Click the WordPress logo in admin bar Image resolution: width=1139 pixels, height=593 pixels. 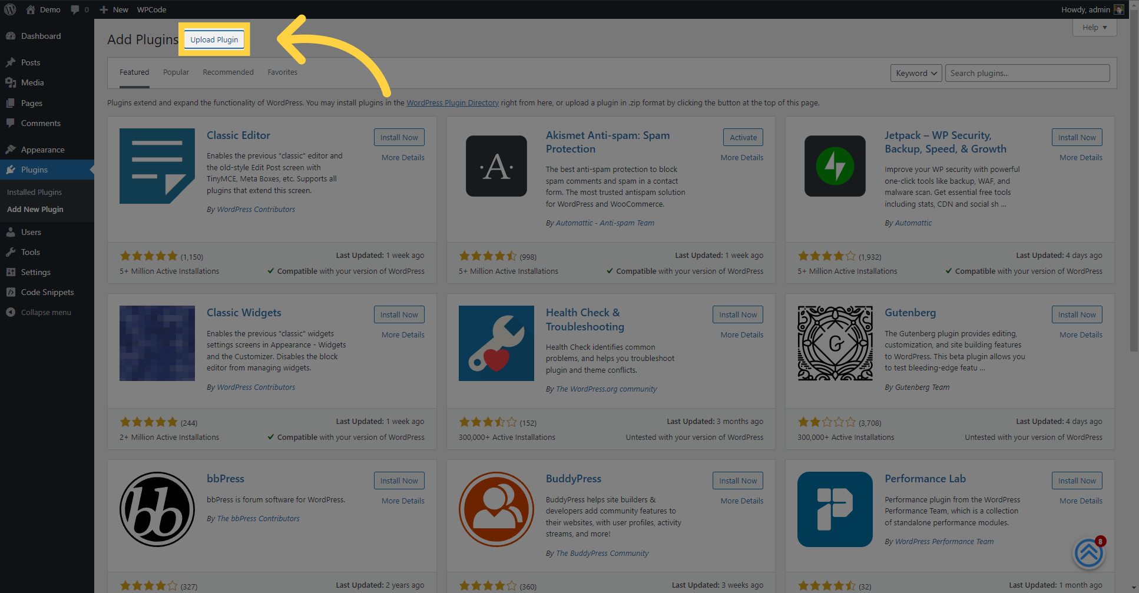coord(10,9)
